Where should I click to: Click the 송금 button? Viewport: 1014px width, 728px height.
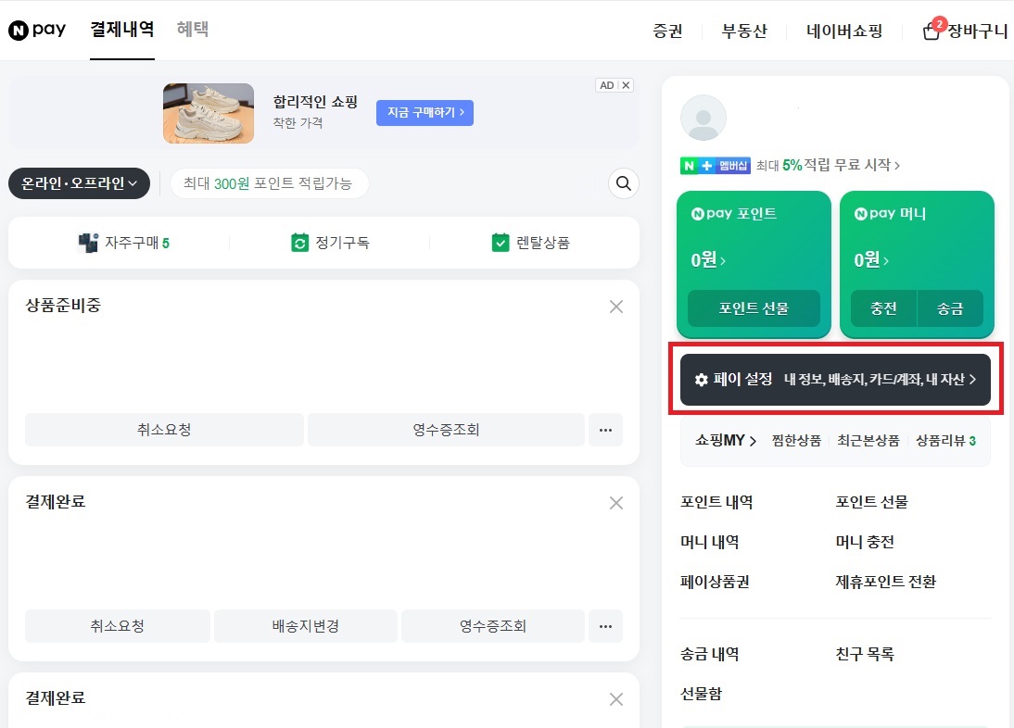pos(950,308)
